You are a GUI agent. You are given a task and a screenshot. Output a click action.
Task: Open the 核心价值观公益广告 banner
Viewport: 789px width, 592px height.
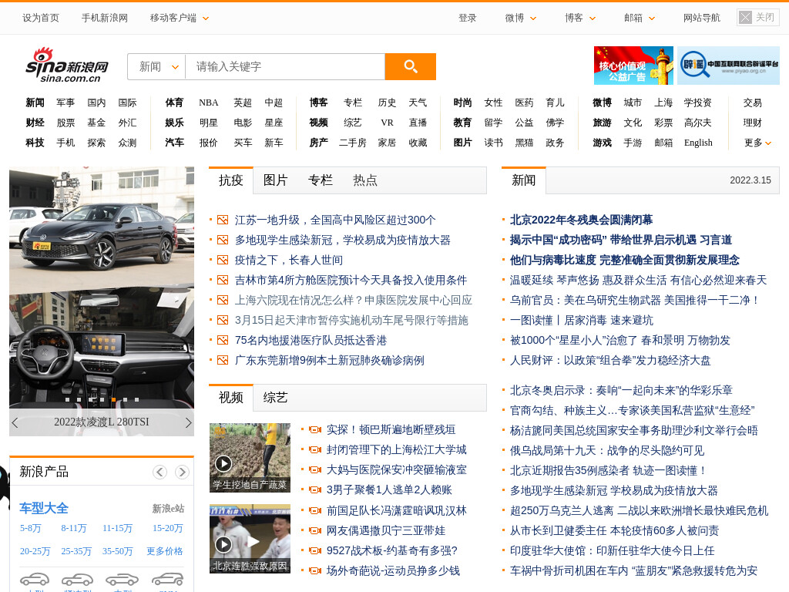[633, 66]
